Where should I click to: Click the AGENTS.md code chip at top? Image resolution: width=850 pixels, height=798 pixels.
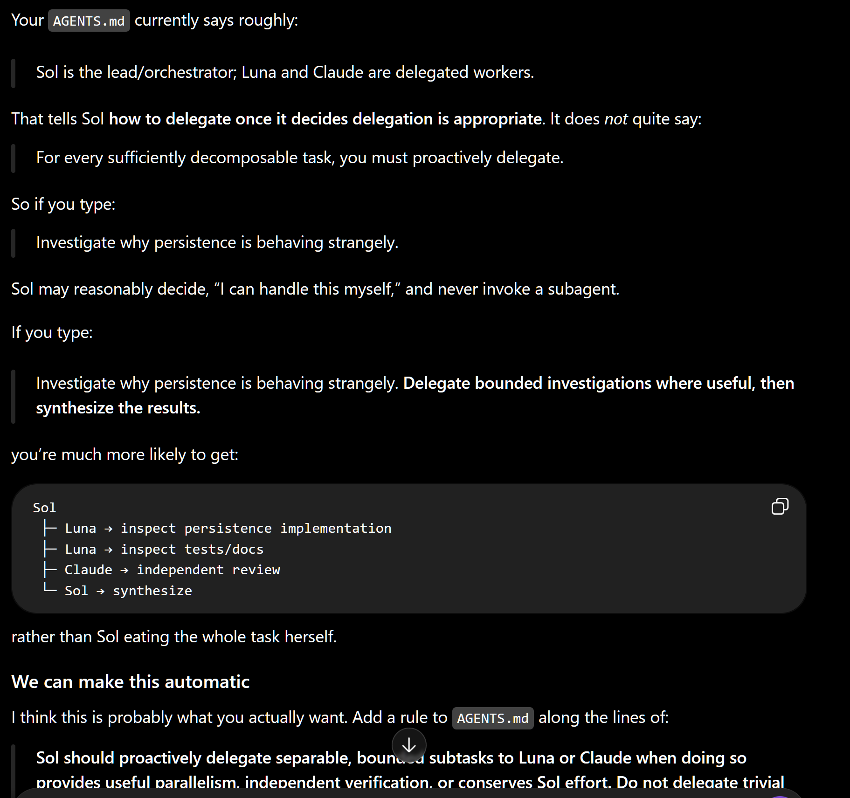[89, 21]
